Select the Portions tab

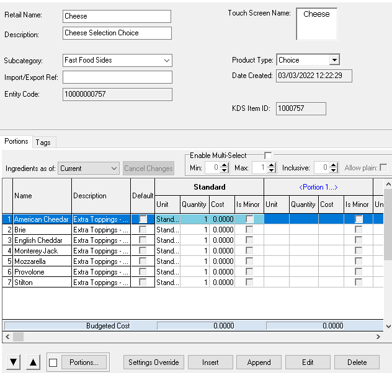[x=16, y=141]
